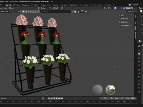
Task: Click the outliner Search field
Action: (x=56, y=12)
